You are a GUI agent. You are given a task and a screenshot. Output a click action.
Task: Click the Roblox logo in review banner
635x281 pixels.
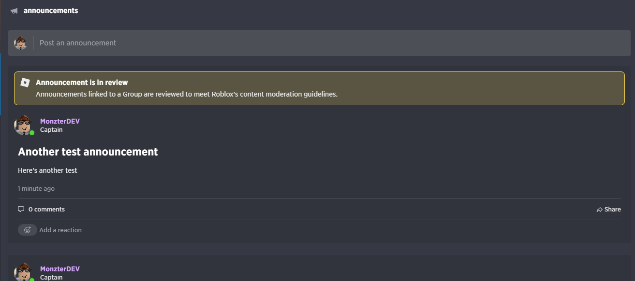25,83
